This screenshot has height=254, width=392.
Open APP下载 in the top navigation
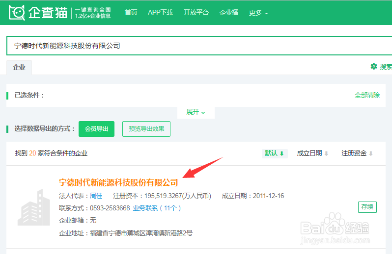point(160,12)
